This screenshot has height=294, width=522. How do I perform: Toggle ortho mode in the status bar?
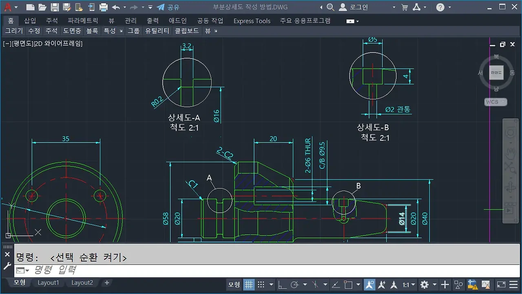[x=282, y=285]
